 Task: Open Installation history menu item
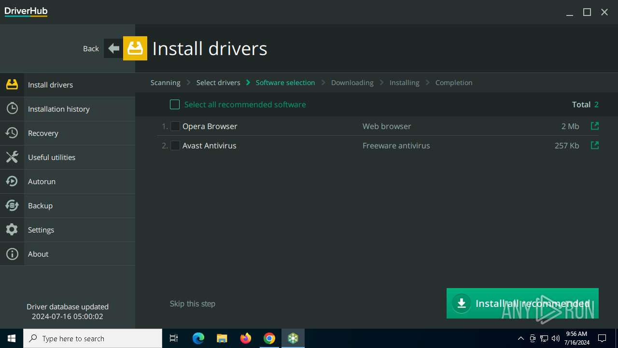tap(68, 109)
